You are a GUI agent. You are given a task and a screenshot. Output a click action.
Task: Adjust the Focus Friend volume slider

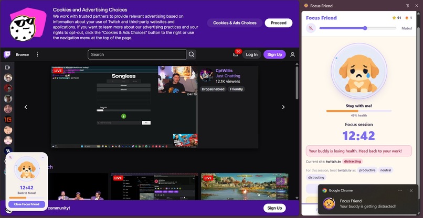coord(357,28)
